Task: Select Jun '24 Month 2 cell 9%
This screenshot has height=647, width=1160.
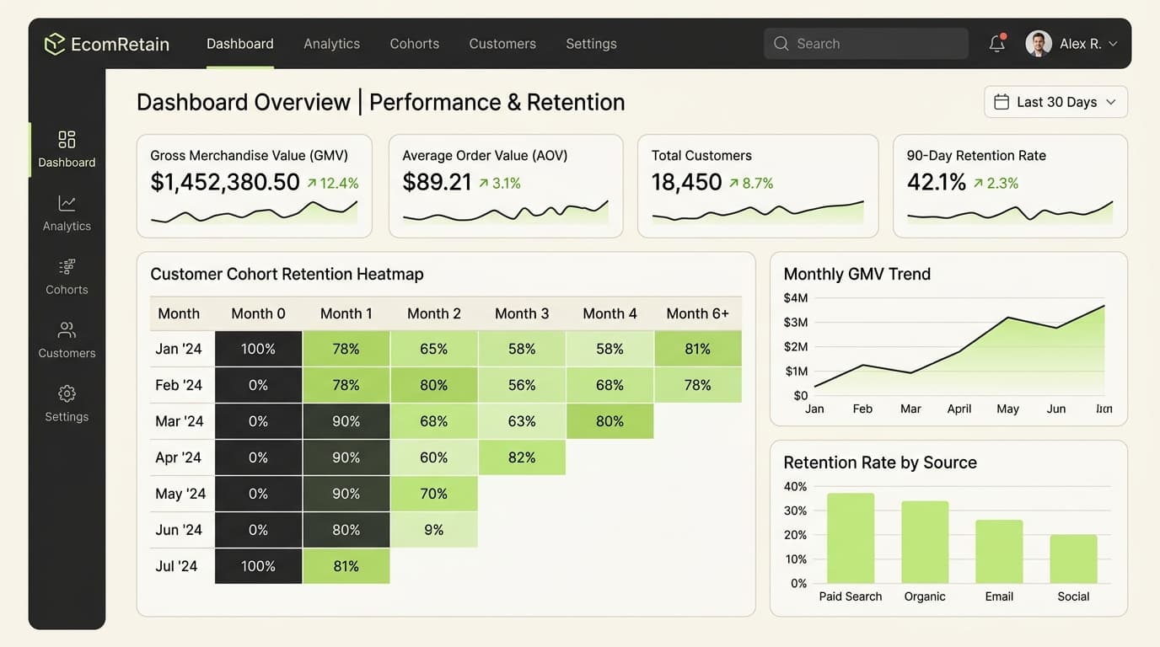Action: (434, 530)
